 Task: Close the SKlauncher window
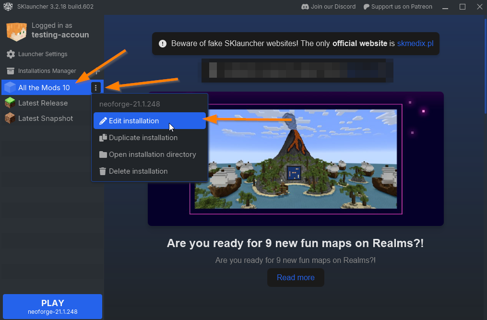click(x=479, y=7)
